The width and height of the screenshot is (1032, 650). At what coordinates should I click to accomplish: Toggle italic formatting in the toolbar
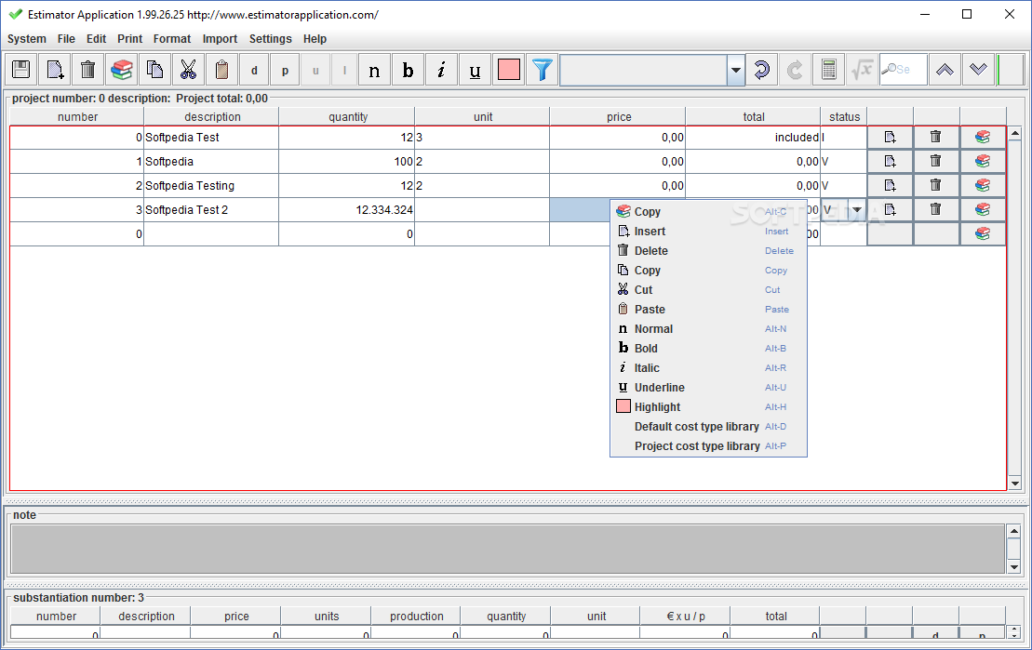click(x=441, y=70)
